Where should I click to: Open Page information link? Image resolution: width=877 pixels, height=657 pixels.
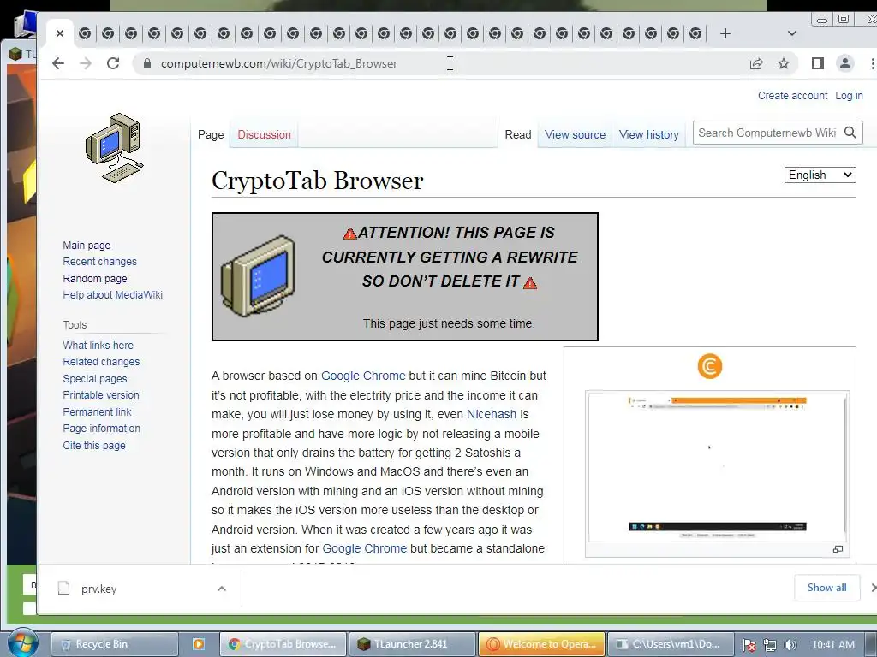point(101,429)
